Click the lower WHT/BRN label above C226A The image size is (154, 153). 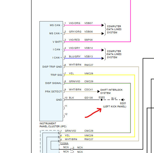pos(71,139)
